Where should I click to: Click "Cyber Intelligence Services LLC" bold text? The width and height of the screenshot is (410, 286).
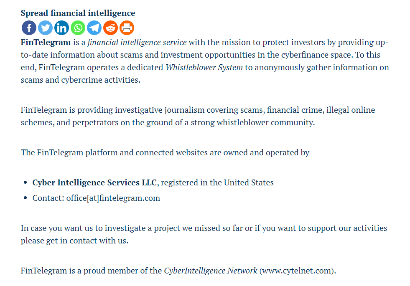tap(94, 182)
